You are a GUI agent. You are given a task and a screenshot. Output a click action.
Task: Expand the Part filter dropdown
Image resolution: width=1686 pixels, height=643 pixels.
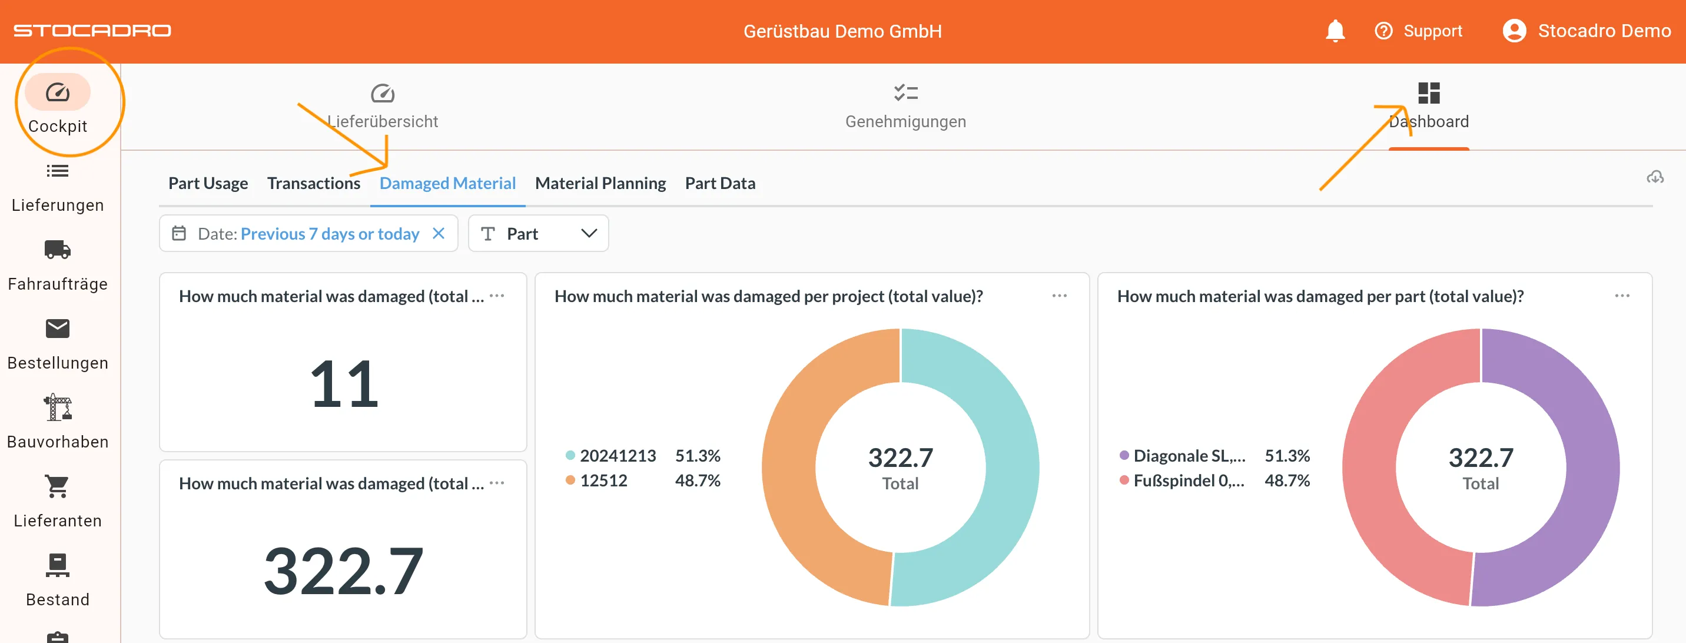point(589,233)
